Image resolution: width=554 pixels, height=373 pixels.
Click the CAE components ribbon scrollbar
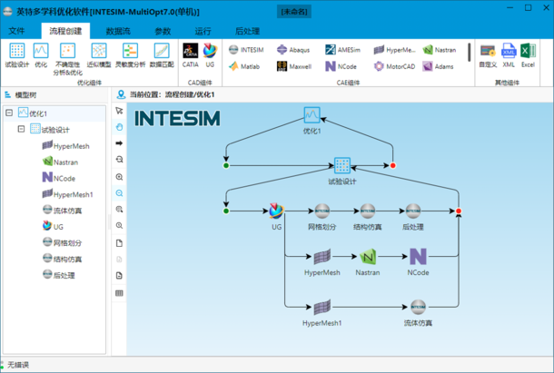(470, 52)
